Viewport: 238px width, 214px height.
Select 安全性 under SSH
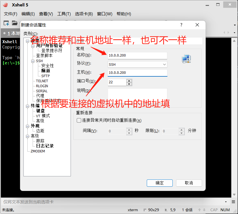pos(47,66)
